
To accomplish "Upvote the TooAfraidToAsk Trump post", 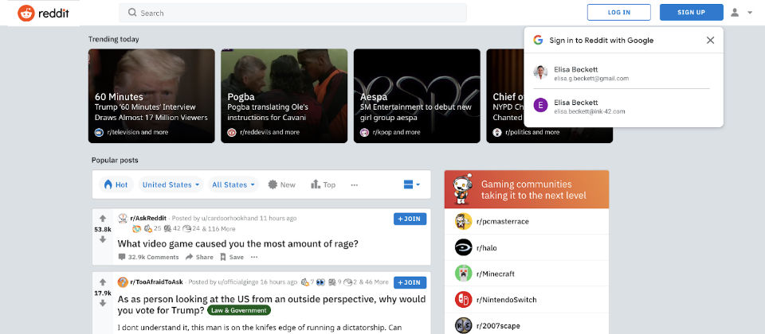I will pyautogui.click(x=103, y=282).
